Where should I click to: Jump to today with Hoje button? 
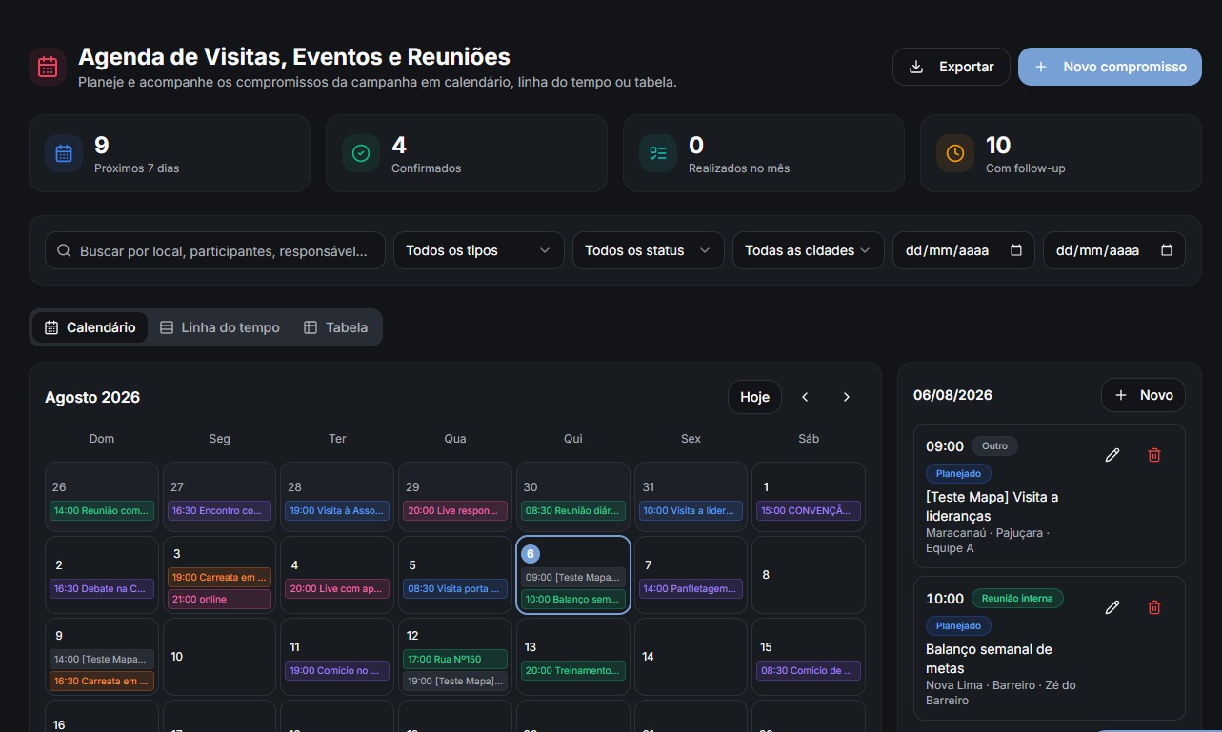pyautogui.click(x=754, y=397)
